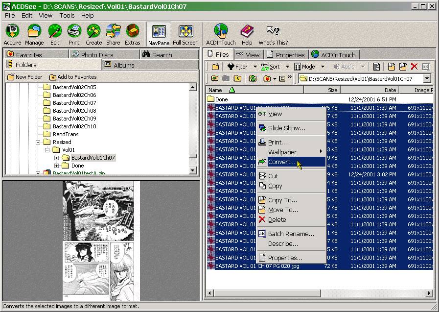Toggle the NavPane button

click(159, 34)
